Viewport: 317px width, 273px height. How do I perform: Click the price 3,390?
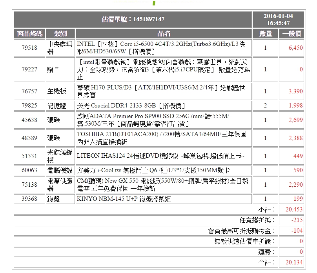click(x=295, y=91)
